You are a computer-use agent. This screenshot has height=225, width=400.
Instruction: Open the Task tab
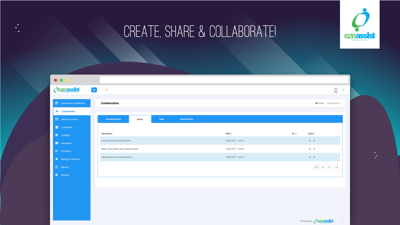[161, 119]
